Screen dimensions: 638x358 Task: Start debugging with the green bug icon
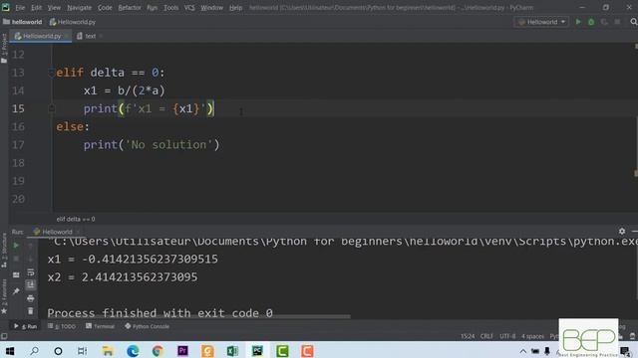591,22
